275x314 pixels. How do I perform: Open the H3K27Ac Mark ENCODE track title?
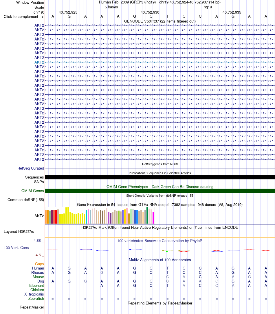[160, 228]
